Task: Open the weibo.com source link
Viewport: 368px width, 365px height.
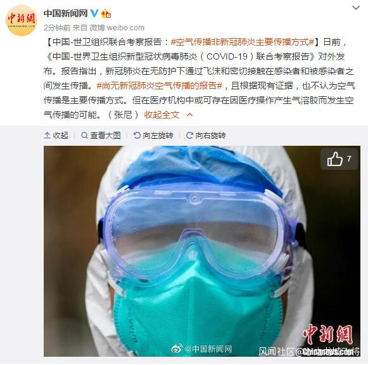Action: tap(125, 28)
